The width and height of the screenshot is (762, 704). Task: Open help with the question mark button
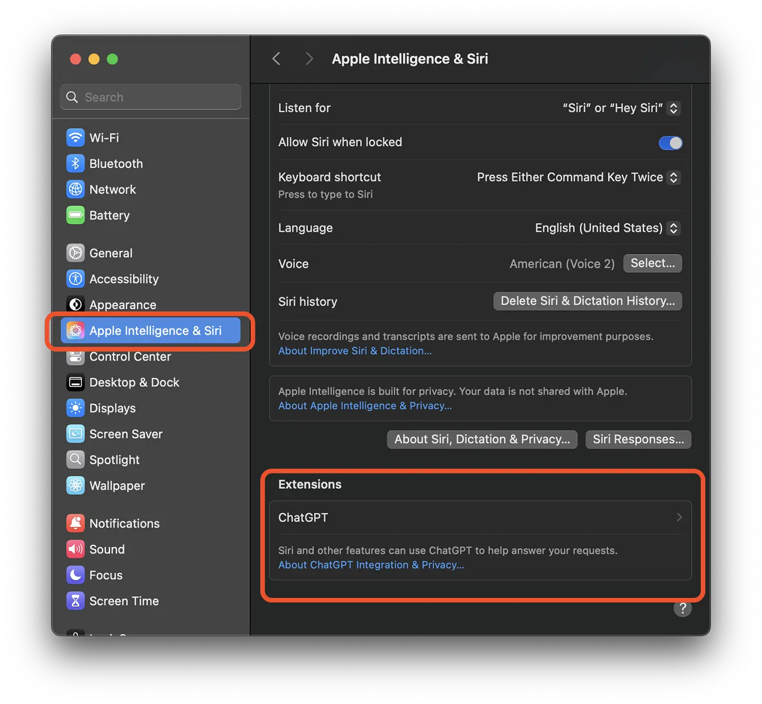coord(683,609)
